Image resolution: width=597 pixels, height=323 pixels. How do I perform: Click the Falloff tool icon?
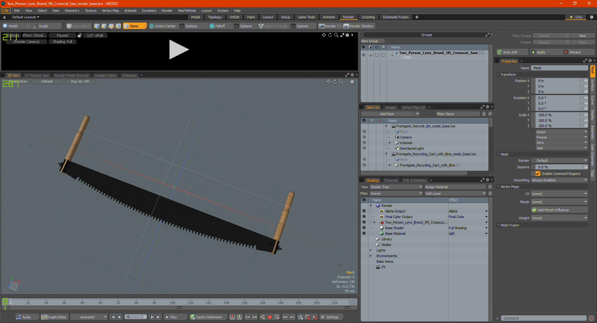point(212,26)
